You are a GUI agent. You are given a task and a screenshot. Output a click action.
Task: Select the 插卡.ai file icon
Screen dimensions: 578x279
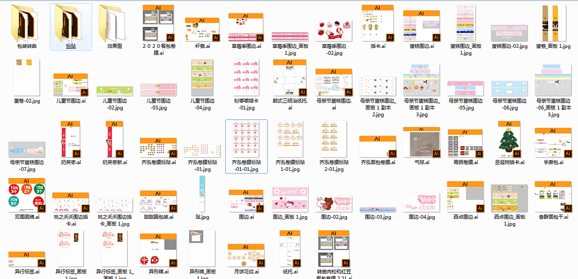tap(378, 22)
